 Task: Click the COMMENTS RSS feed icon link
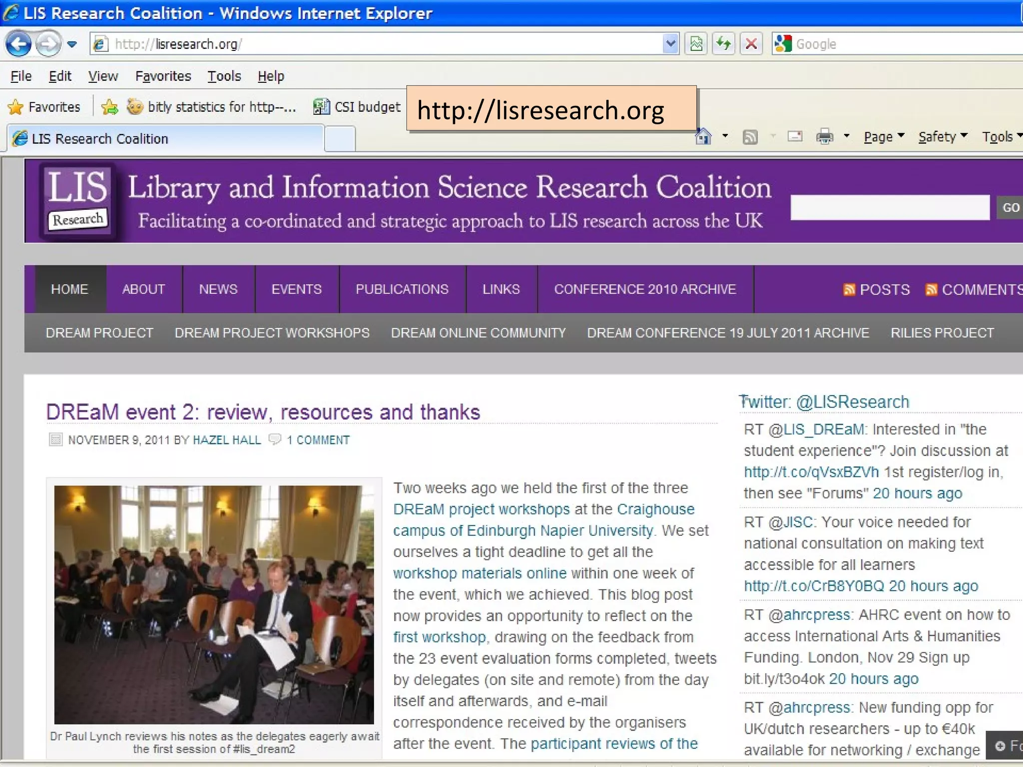(x=974, y=290)
